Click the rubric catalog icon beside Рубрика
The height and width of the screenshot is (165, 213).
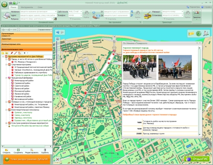click(55, 19)
